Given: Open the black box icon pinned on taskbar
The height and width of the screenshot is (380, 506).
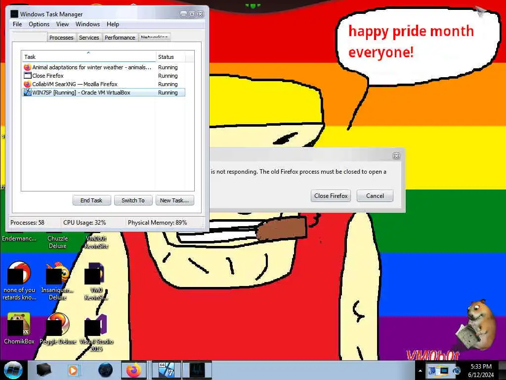Looking at the screenshot, I should (x=43, y=370).
